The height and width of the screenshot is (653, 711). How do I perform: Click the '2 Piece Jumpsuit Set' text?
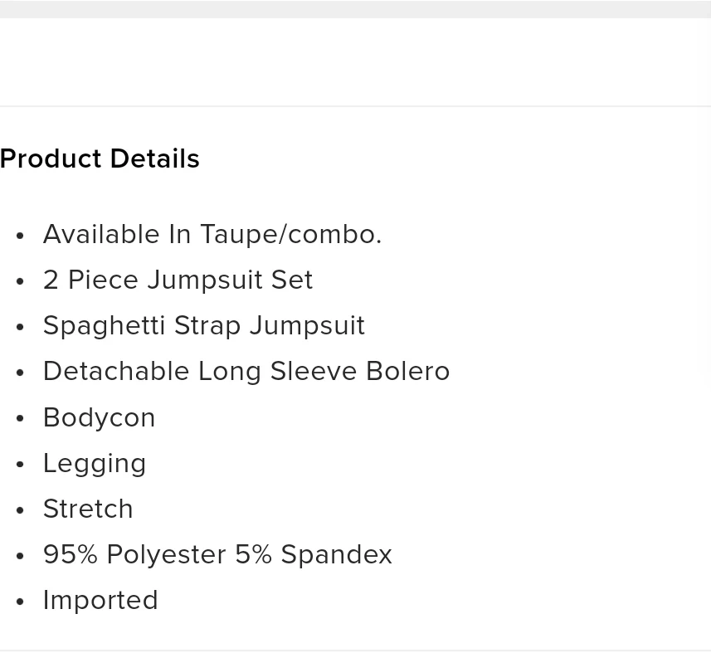[178, 280]
